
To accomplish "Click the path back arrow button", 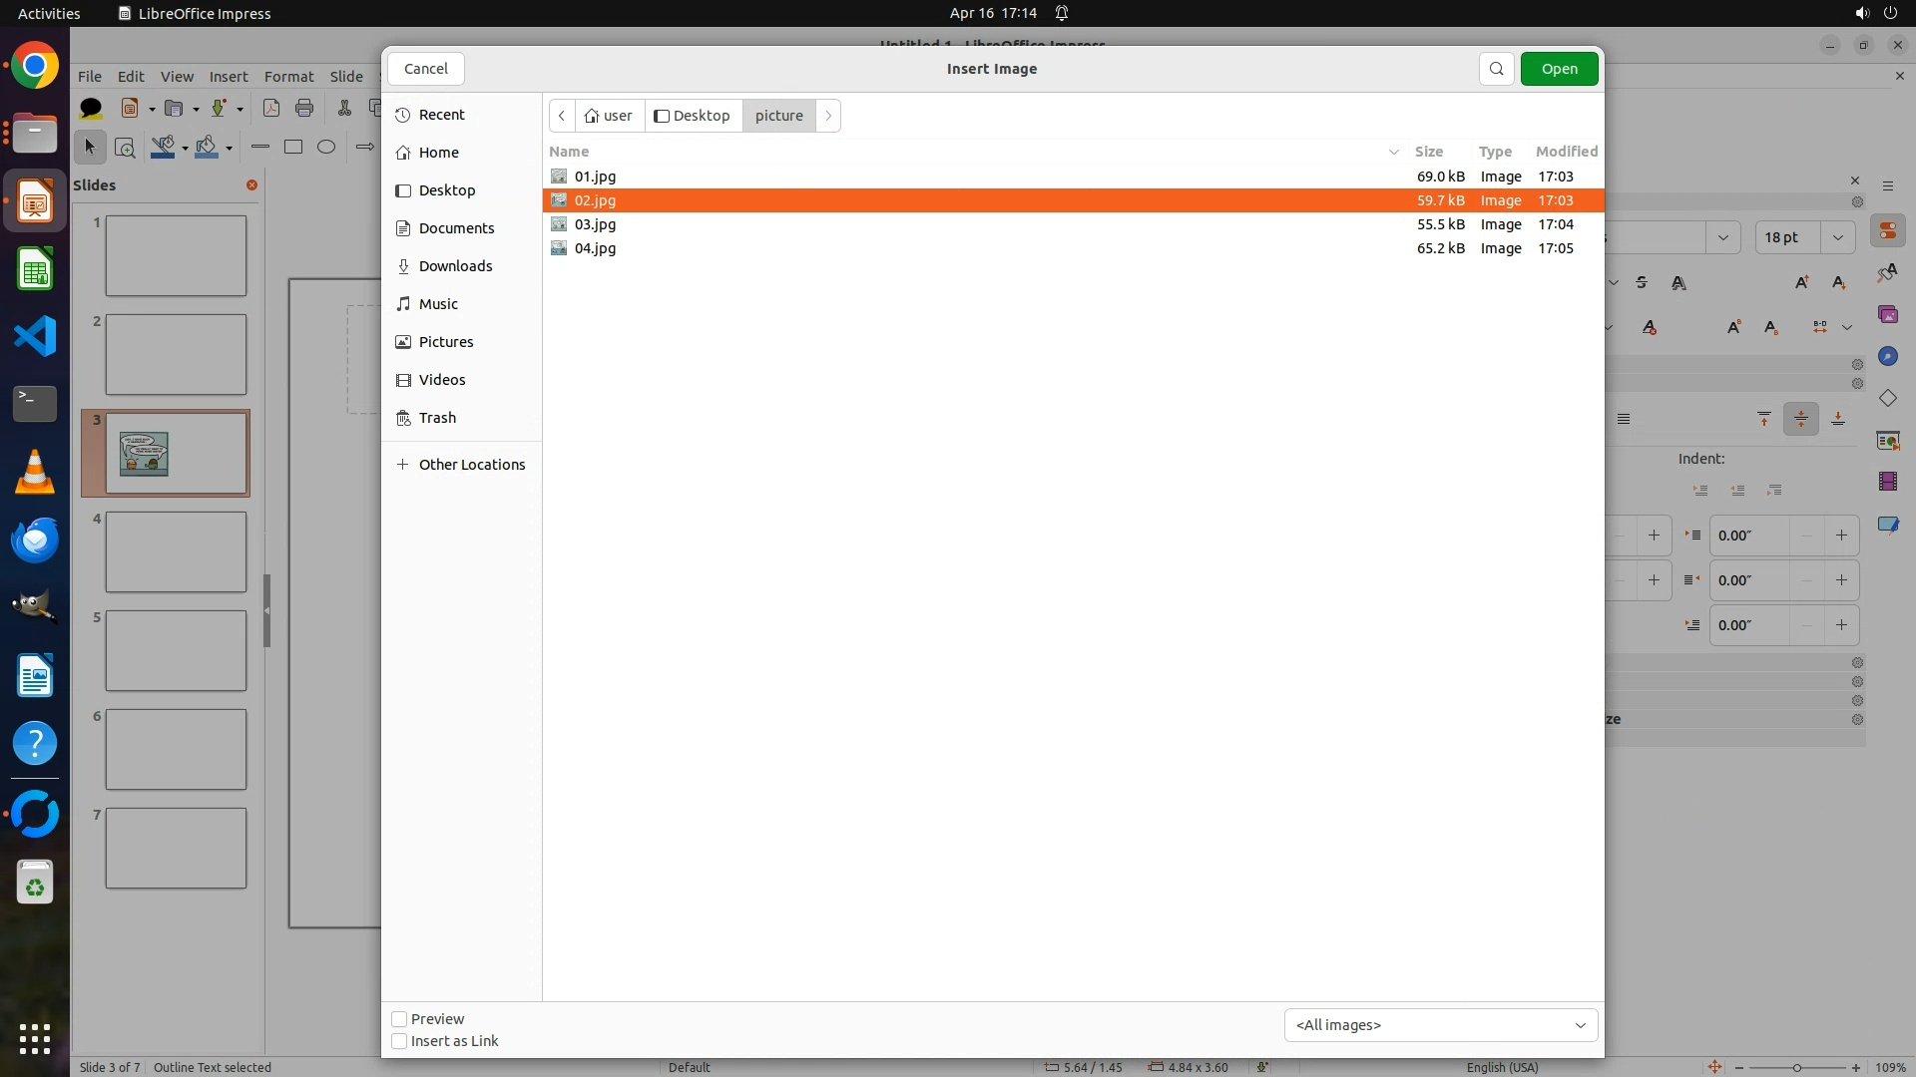I will [x=562, y=116].
